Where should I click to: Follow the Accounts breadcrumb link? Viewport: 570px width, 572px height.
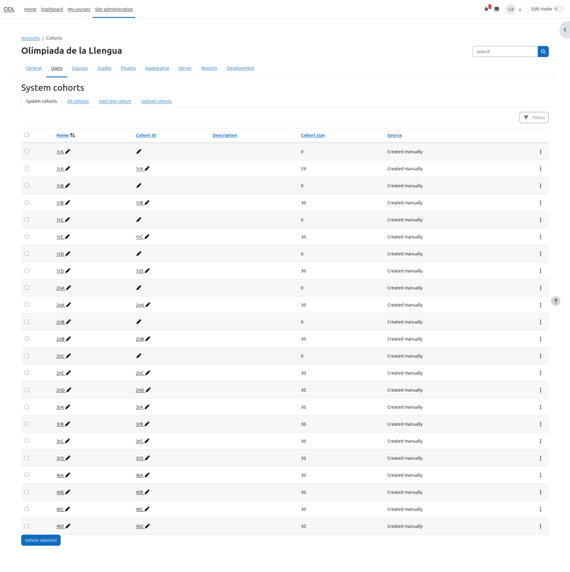[x=30, y=38]
